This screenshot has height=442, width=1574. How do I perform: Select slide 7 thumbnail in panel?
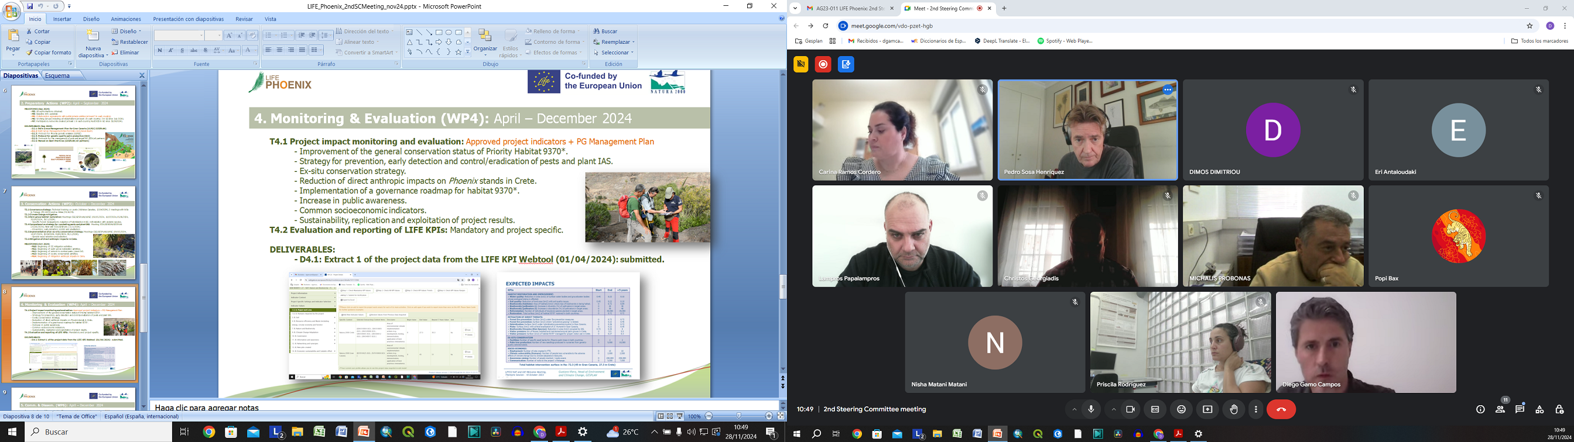click(x=73, y=233)
